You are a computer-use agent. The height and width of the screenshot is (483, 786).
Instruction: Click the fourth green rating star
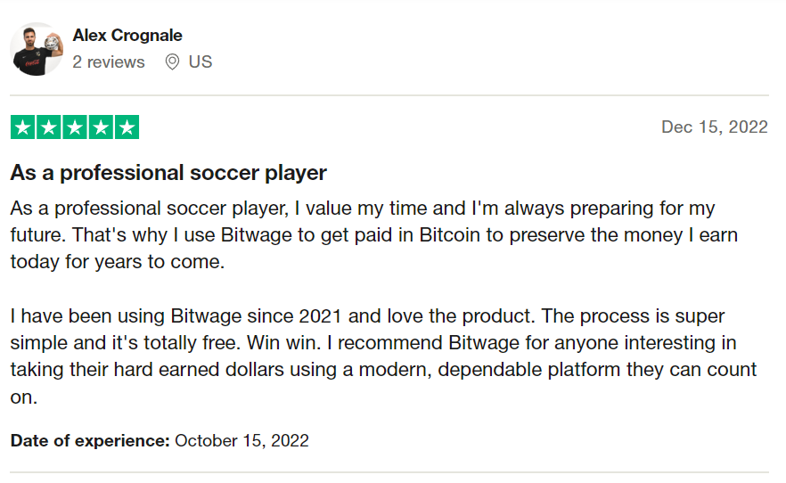[x=101, y=127]
